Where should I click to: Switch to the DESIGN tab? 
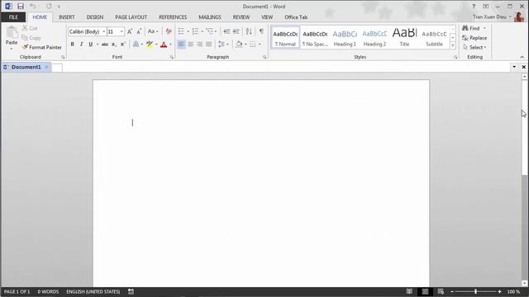coord(95,17)
